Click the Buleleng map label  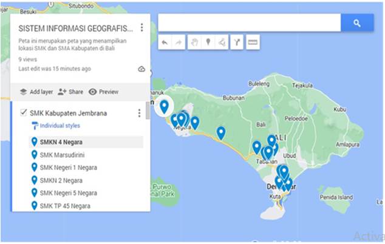coord(259,84)
